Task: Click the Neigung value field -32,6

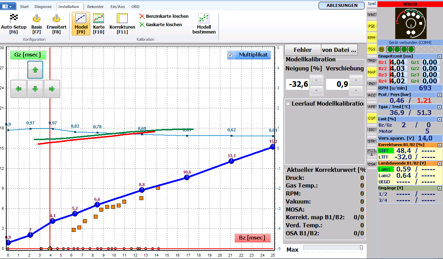Action: 297,84
